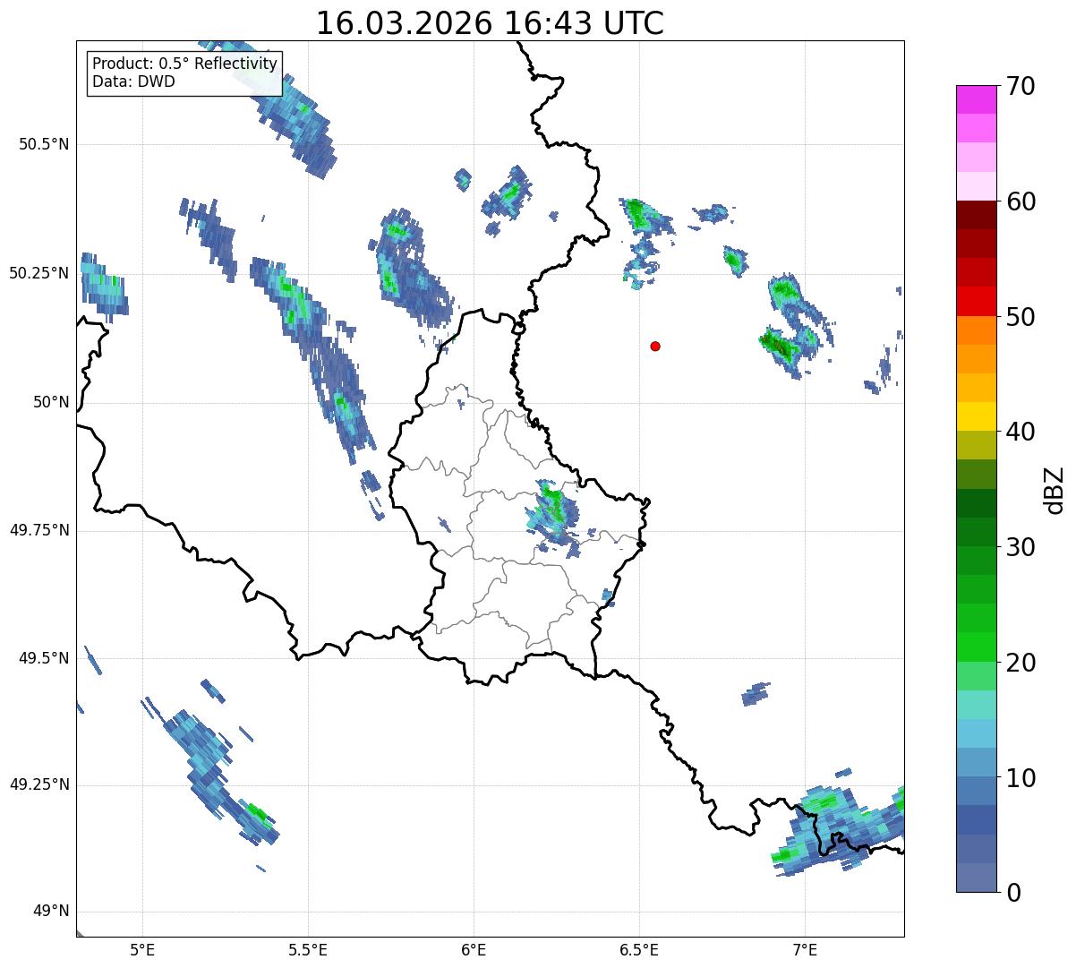
Task: Click the radar echo inside Luxembourg
Action: coord(552,513)
